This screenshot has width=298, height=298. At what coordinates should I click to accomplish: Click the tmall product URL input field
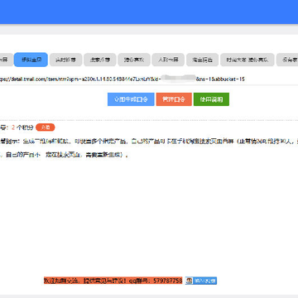(x=149, y=79)
